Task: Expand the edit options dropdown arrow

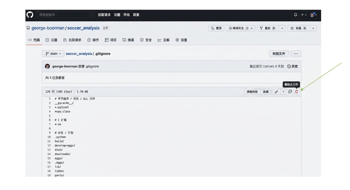Action: point(283,92)
